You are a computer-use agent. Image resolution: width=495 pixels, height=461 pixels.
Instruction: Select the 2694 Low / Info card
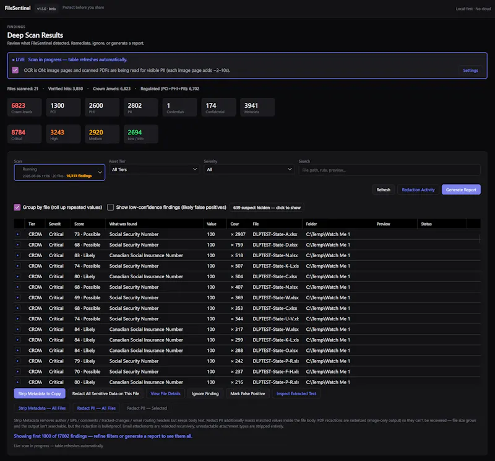(141, 134)
